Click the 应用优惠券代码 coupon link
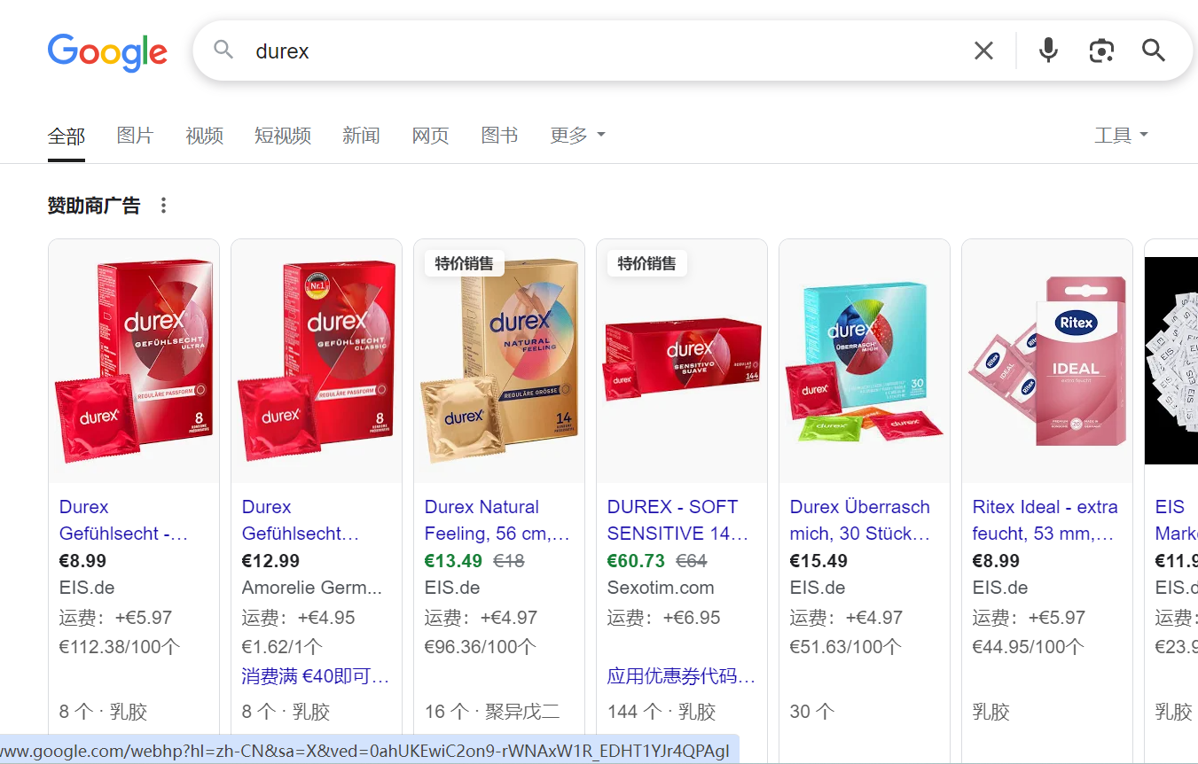The width and height of the screenshot is (1198, 764). [x=681, y=676]
